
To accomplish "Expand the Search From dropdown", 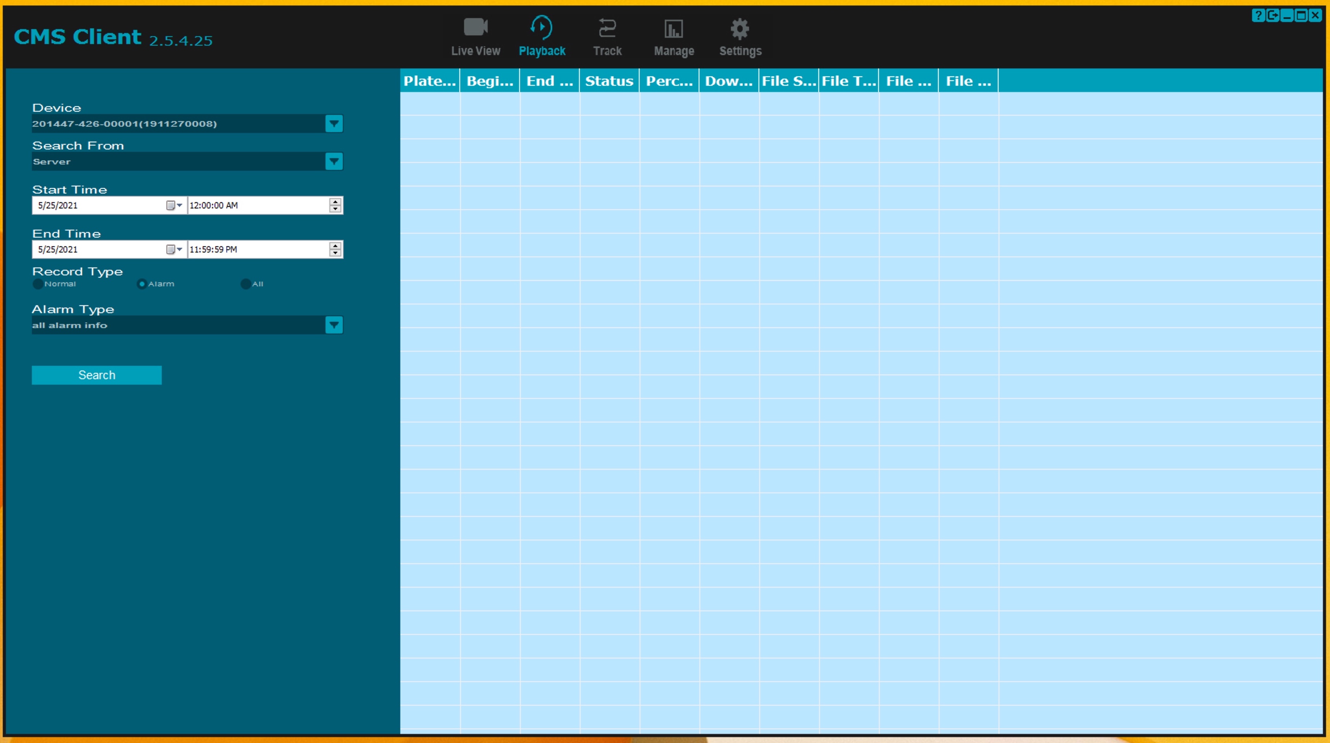I will coord(334,162).
